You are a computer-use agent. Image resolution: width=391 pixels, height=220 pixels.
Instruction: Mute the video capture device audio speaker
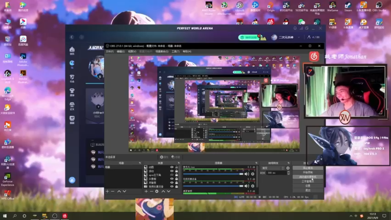(x=247, y=186)
